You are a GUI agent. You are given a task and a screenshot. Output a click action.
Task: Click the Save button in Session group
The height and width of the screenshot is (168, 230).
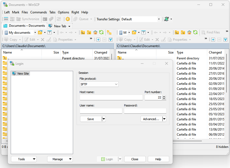(x=91, y=119)
